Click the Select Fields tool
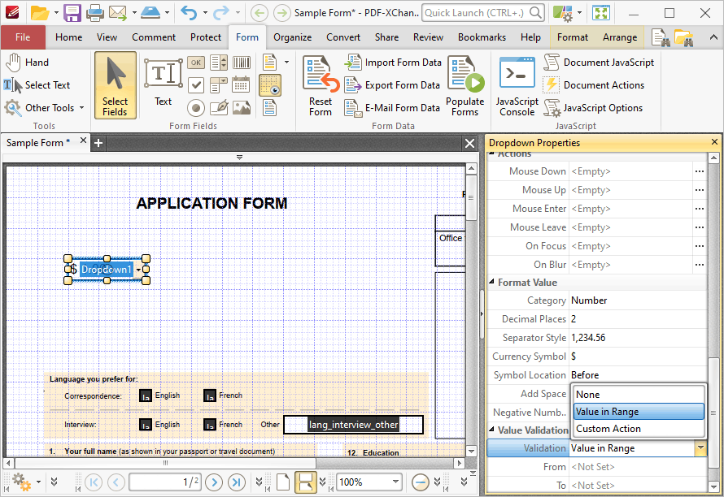724x497 pixels. pos(115,85)
